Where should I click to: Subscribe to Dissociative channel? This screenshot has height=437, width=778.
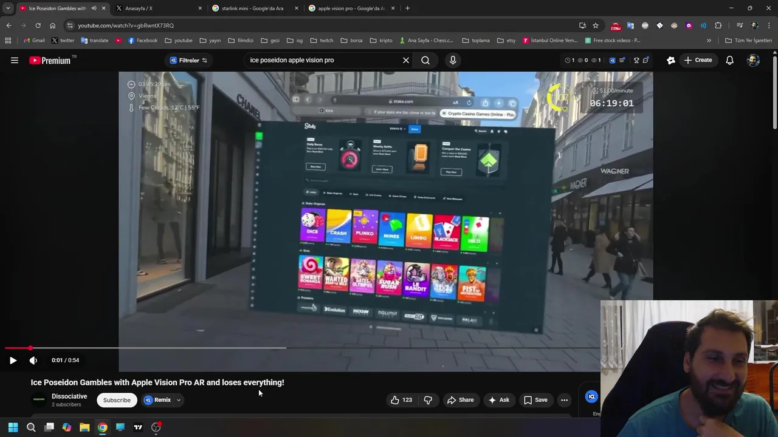117,400
